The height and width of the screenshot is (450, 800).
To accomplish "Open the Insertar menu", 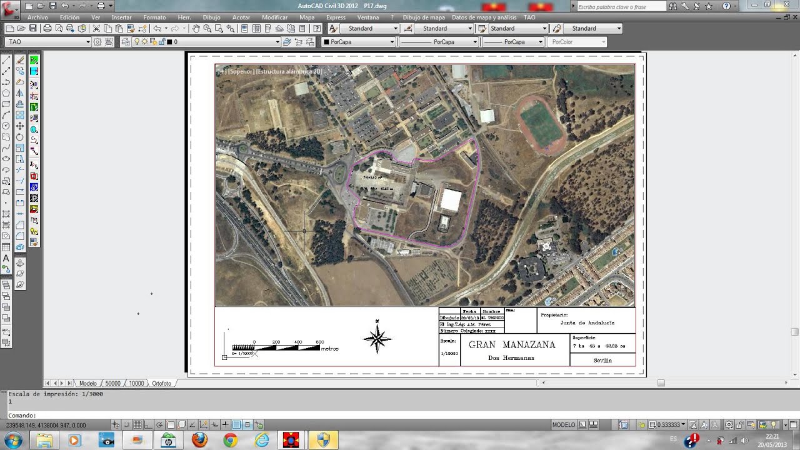I will [x=121, y=17].
